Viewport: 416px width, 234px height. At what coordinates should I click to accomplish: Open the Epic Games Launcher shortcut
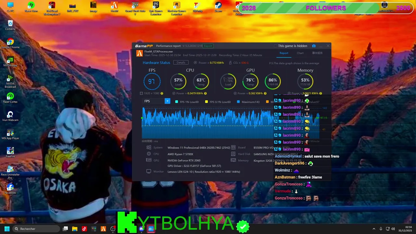(x=156, y=8)
